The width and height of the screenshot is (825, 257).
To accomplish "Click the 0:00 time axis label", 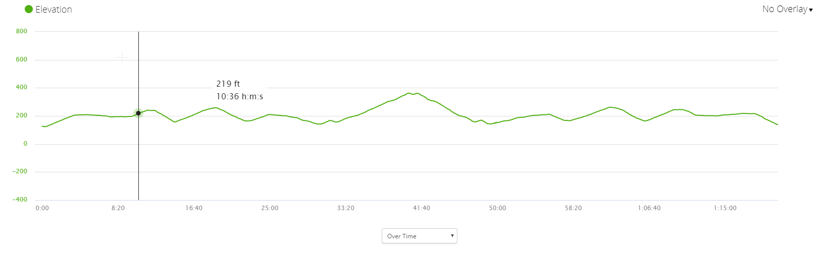I will coord(42,208).
